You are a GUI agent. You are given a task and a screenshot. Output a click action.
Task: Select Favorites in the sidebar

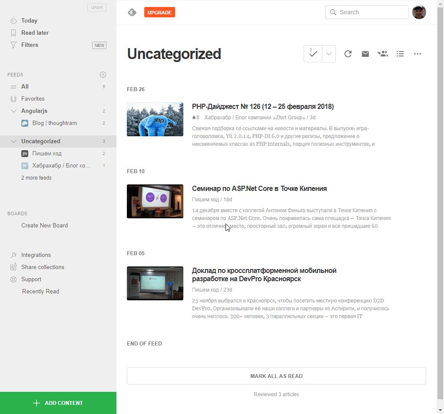tap(33, 99)
